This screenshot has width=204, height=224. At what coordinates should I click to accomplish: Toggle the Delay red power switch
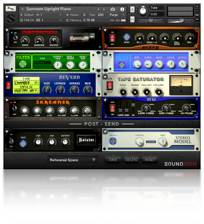(112, 38)
